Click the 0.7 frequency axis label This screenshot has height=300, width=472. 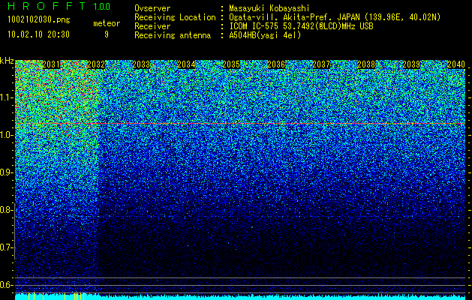[6, 247]
